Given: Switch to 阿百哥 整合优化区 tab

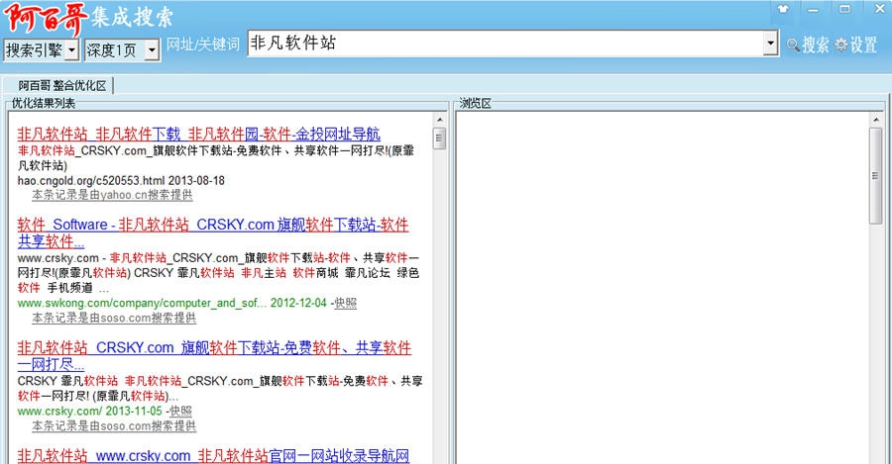Looking at the screenshot, I should (62, 86).
